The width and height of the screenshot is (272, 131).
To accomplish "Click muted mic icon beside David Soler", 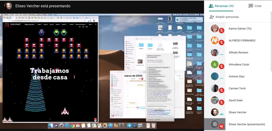I will click(221, 102).
